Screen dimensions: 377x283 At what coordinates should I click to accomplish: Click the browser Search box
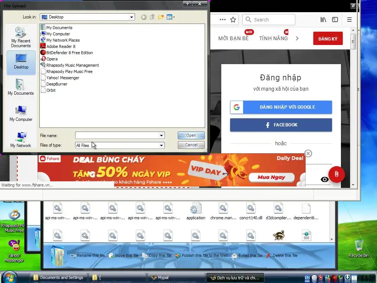click(x=268, y=20)
